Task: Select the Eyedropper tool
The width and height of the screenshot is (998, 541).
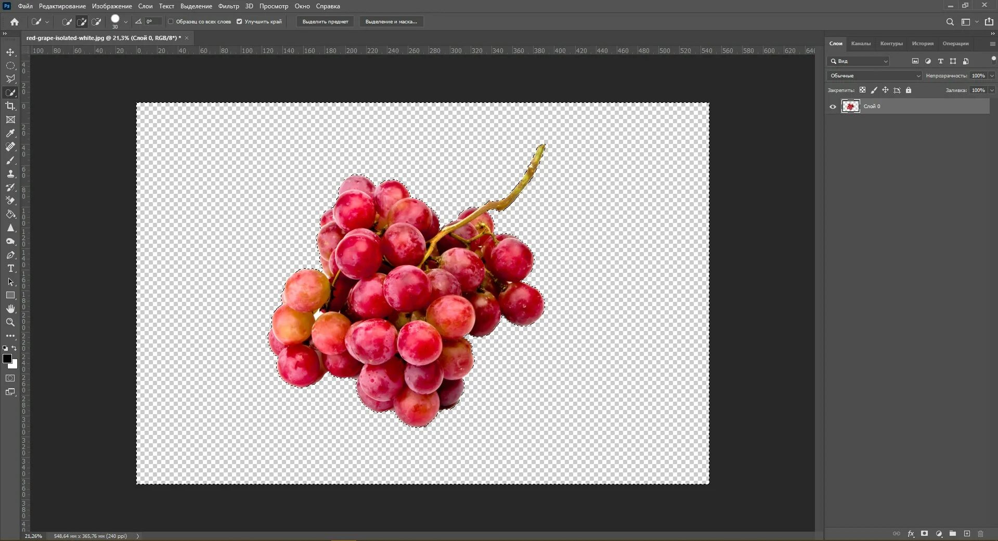Action: point(10,133)
